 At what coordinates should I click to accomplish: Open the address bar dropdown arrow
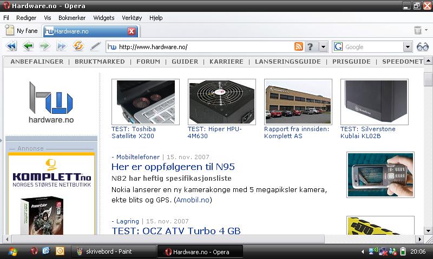[323, 47]
